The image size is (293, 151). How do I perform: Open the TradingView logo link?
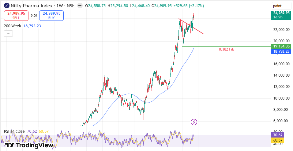tap(29, 145)
